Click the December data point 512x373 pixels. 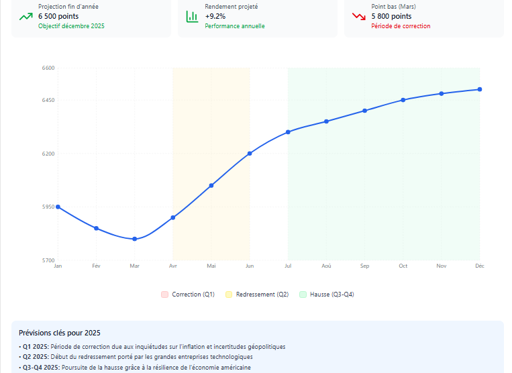480,89
